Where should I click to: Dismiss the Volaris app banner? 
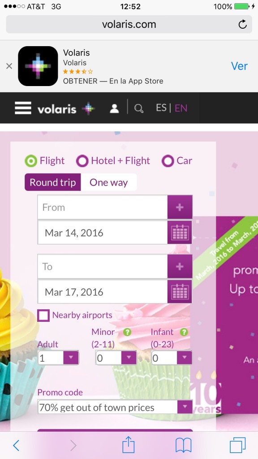(9, 66)
